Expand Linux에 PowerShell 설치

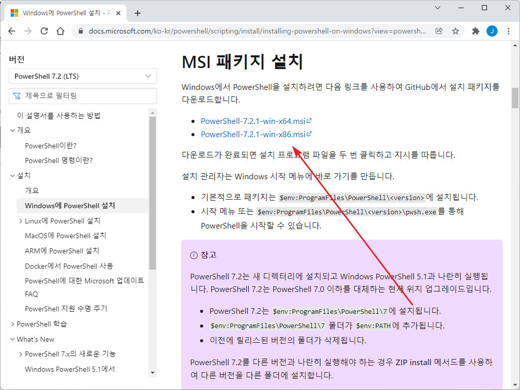[x=20, y=221]
